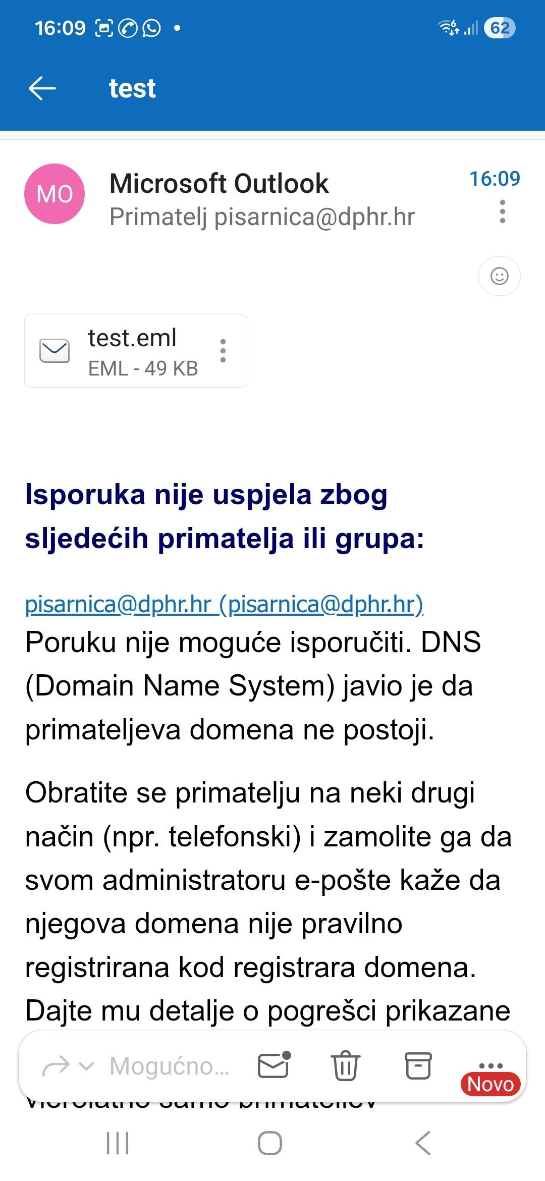The width and height of the screenshot is (545, 1181).
Task: Tap Android system back button
Action: [423, 1143]
